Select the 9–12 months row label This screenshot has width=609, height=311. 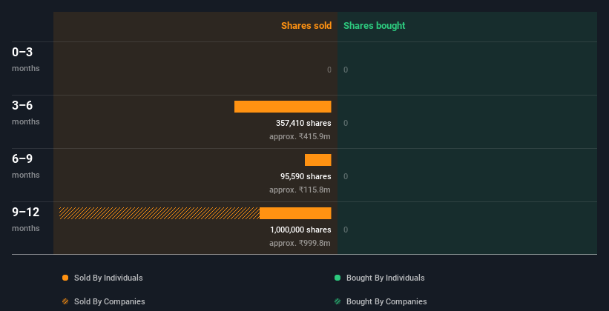tap(26, 219)
